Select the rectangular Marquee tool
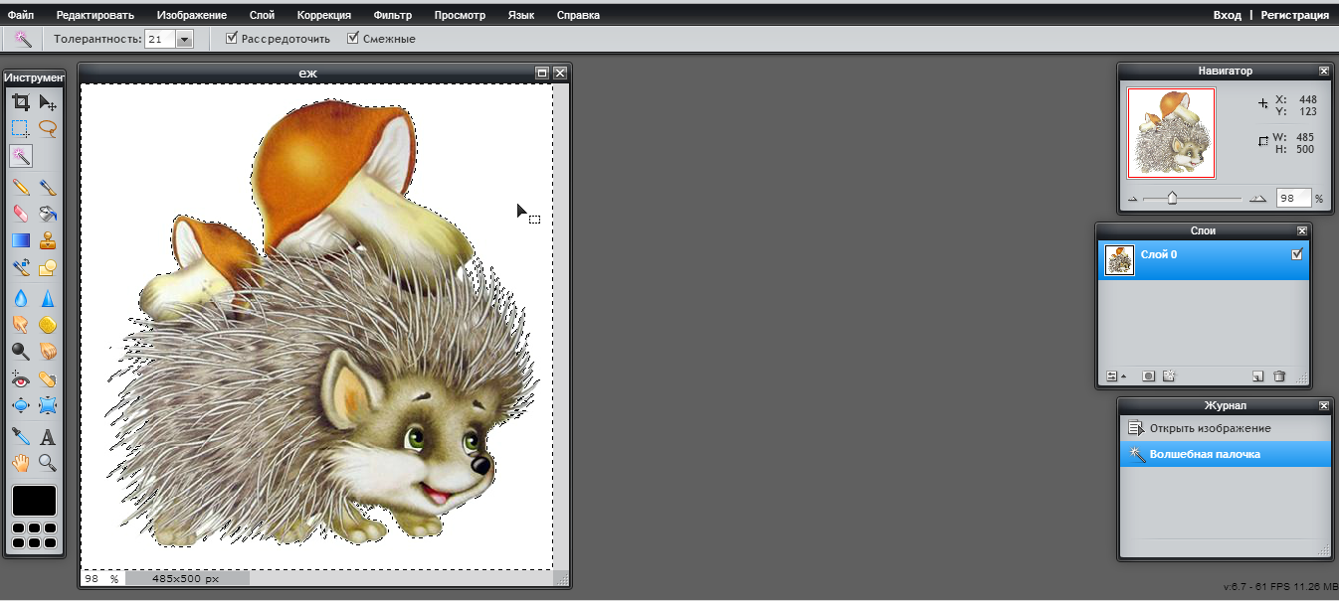 tap(20, 128)
